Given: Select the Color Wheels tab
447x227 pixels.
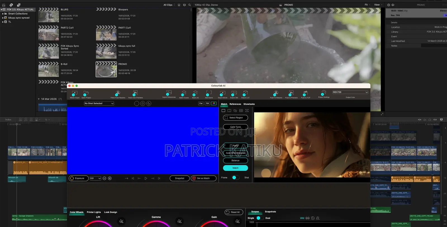Looking at the screenshot, I should click(77, 212).
